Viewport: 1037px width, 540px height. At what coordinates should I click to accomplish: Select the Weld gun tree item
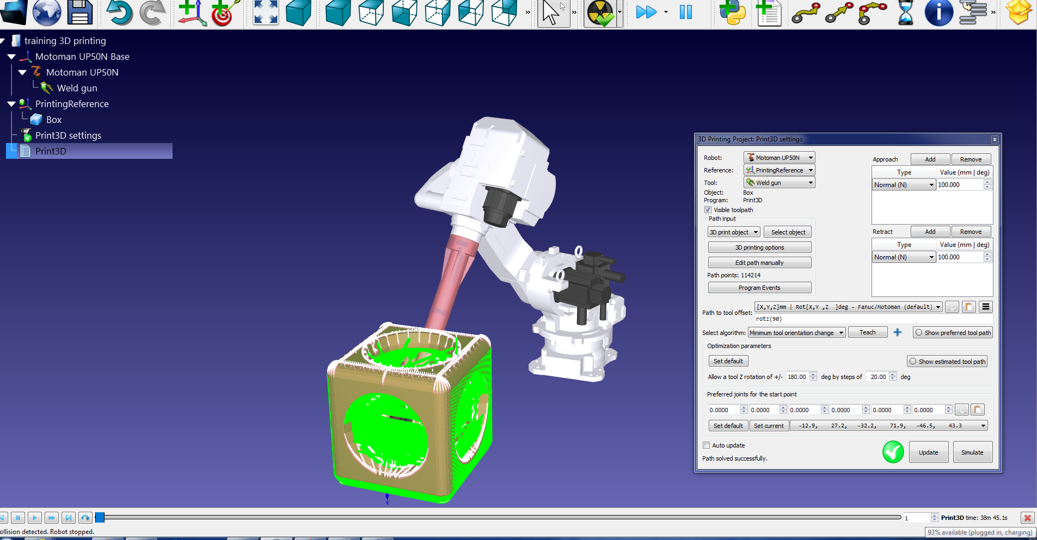point(77,88)
